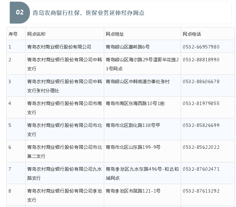Click the 02 section number badge
The height and width of the screenshot is (207, 236).
point(20,12)
